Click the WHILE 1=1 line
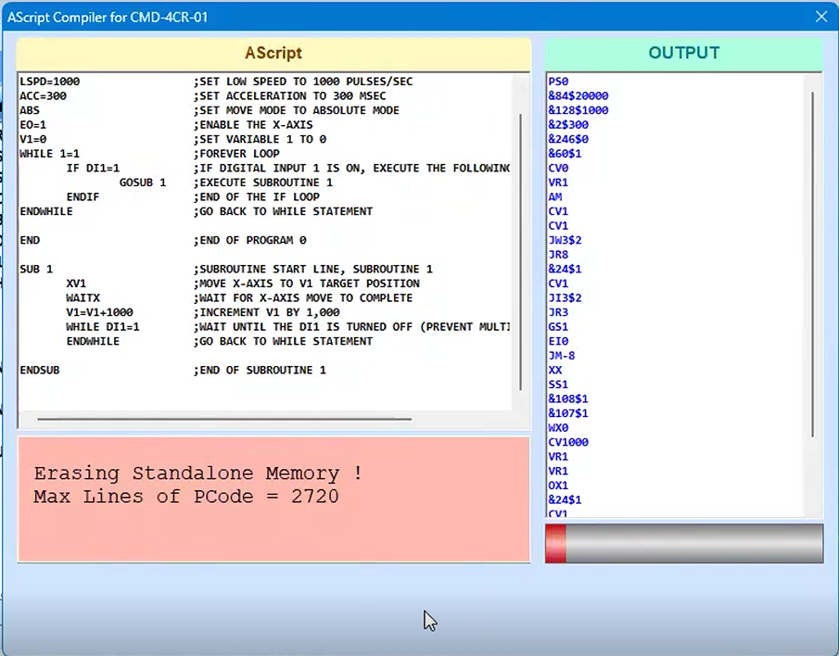Screen dimensions: 839x656 pyautogui.click(x=49, y=154)
